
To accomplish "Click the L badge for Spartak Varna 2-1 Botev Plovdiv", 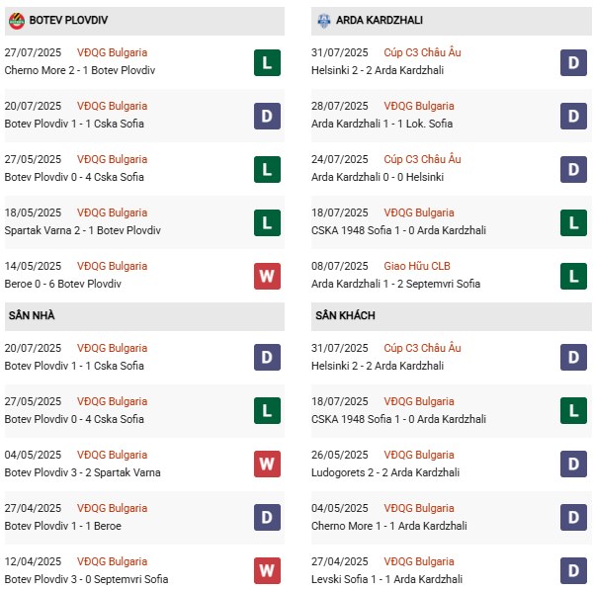I will [x=266, y=222].
